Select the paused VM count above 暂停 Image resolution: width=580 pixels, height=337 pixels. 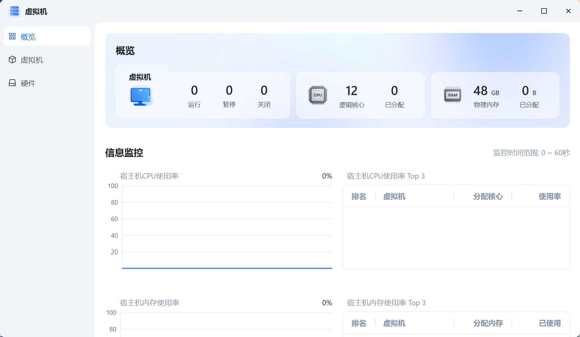click(x=229, y=91)
